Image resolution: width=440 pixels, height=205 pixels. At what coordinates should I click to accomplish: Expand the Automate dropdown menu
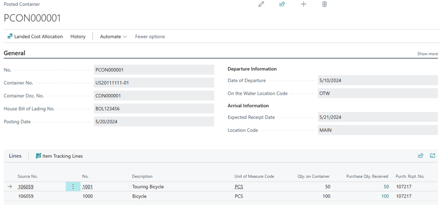pos(113,36)
